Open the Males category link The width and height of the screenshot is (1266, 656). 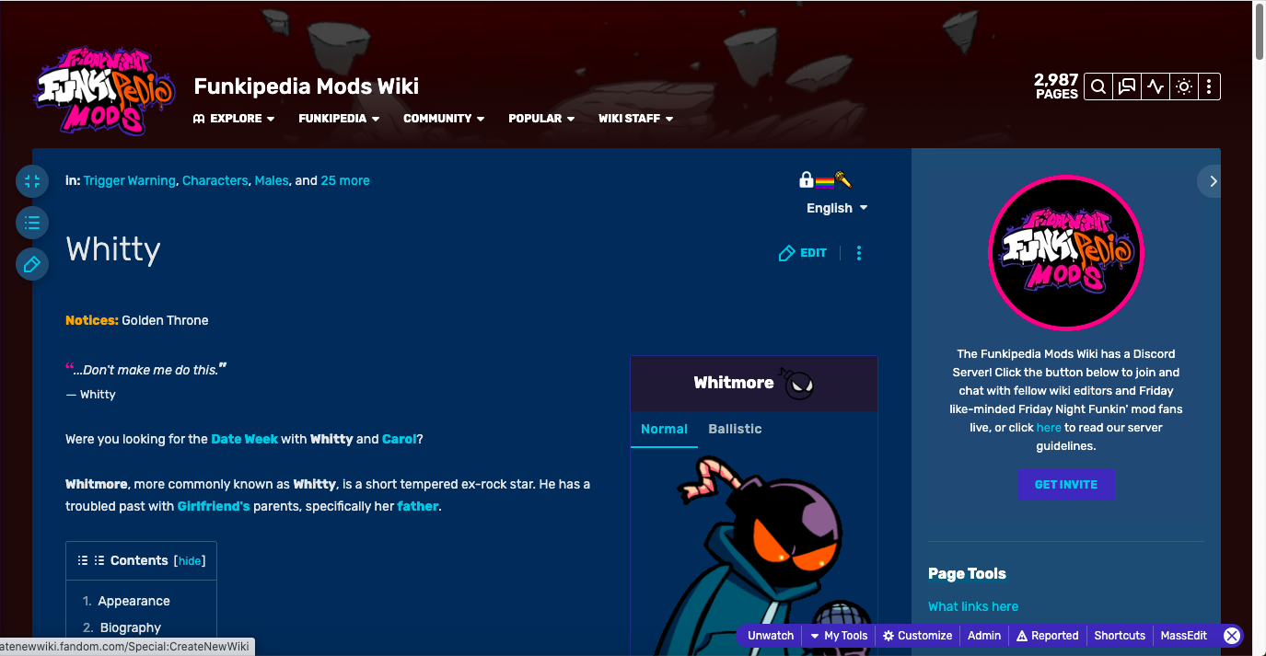point(272,181)
